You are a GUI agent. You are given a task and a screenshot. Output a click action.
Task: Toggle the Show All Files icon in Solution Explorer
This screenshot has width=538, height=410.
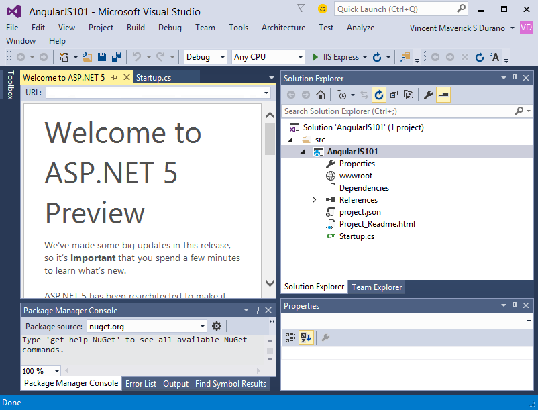click(409, 95)
